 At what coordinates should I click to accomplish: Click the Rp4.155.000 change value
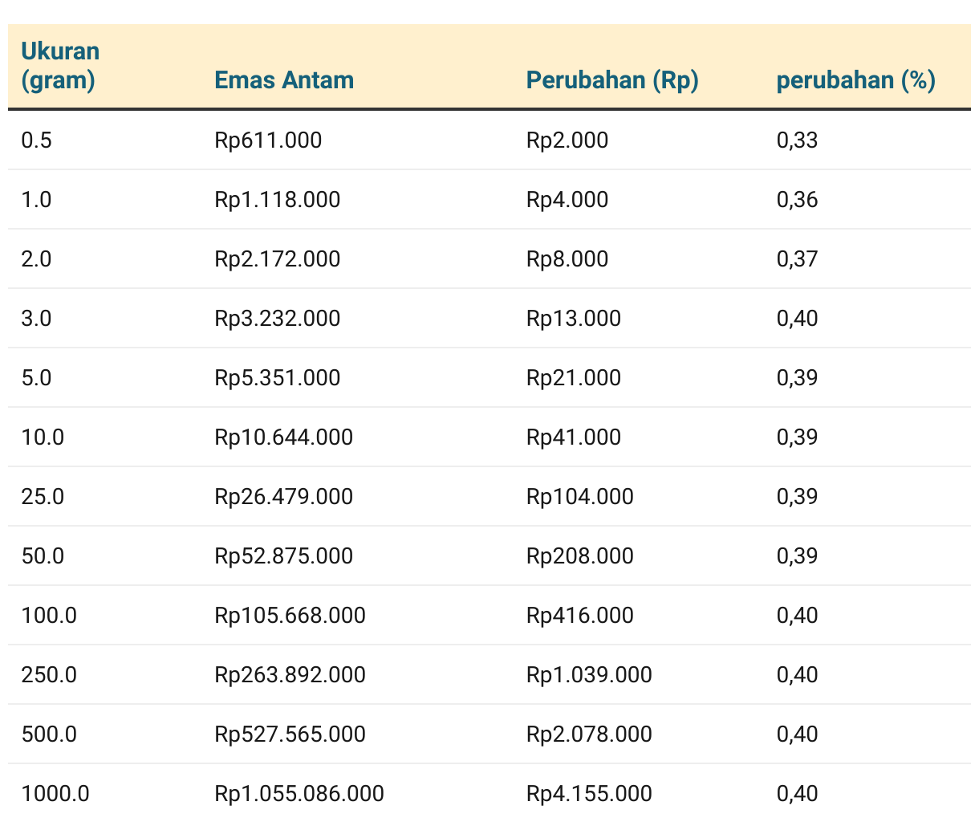click(x=590, y=794)
